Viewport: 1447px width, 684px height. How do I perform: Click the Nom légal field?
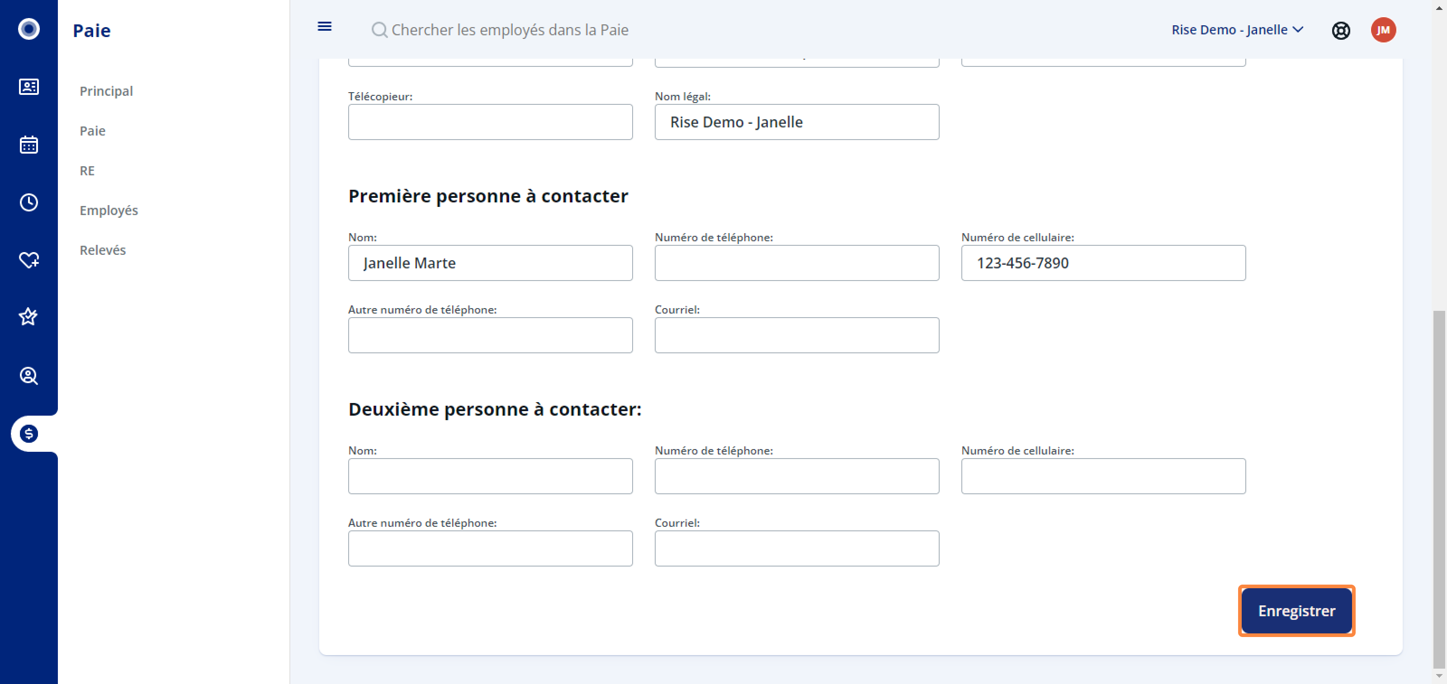pos(796,122)
